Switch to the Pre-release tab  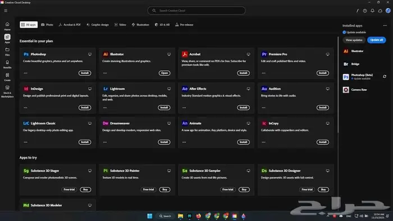coord(184,25)
